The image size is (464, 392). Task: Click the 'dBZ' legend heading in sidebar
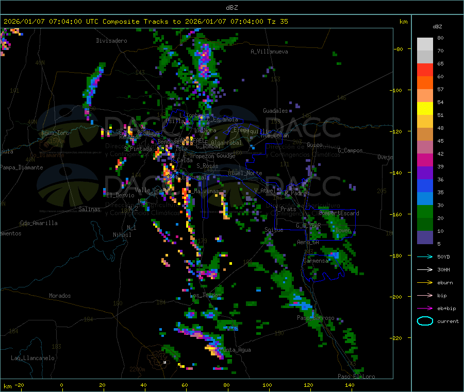pyautogui.click(x=437, y=27)
